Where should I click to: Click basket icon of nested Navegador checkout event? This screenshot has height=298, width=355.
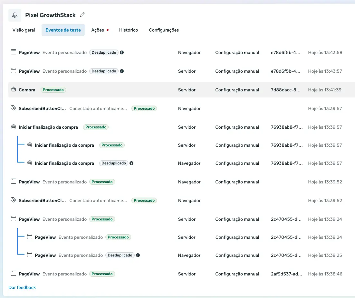30,163
